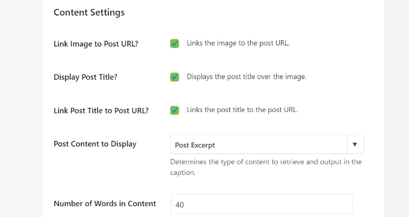Click the Display Post Title? label
This screenshot has width=409, height=217.
[x=85, y=77]
